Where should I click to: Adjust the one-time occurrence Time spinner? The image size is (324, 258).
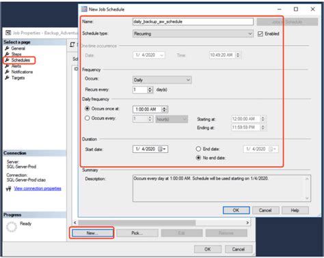point(238,55)
